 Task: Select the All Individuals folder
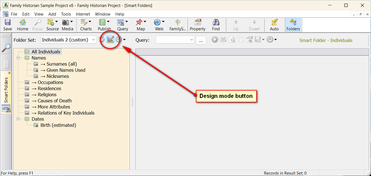[x=46, y=52]
